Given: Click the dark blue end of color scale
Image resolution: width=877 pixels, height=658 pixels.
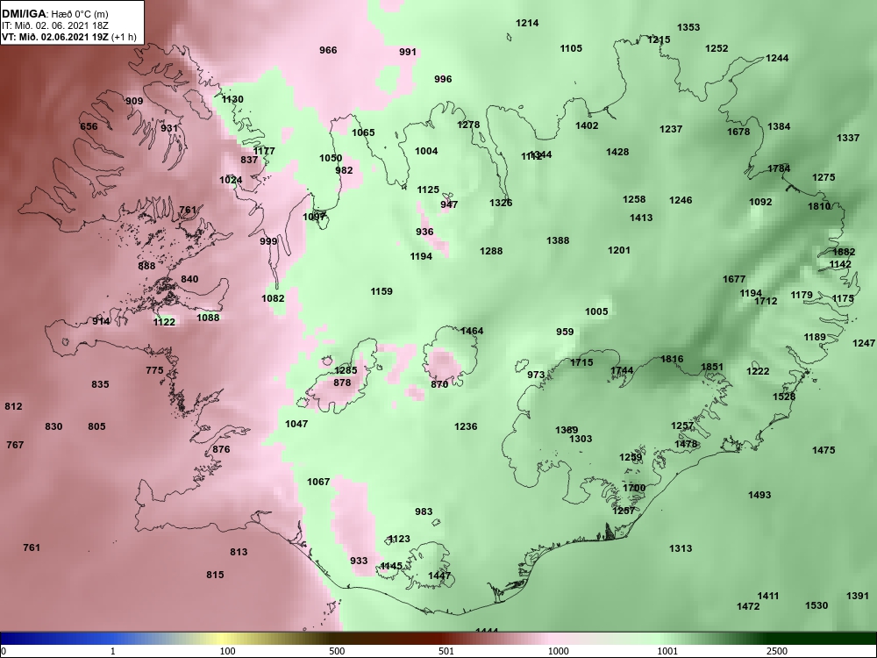Looking at the screenshot, I should tap(7, 639).
